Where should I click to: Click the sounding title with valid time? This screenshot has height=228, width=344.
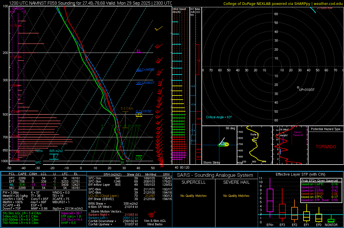click(x=91, y=3)
